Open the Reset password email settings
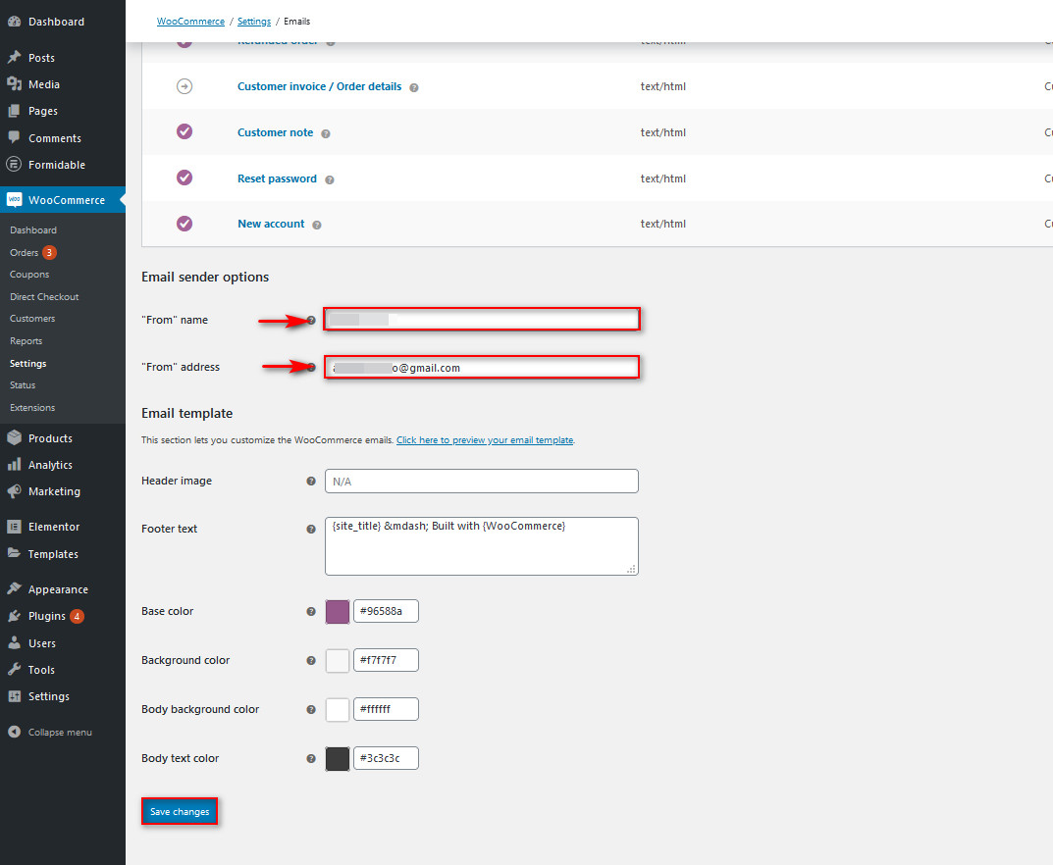1053x865 pixels. (277, 178)
